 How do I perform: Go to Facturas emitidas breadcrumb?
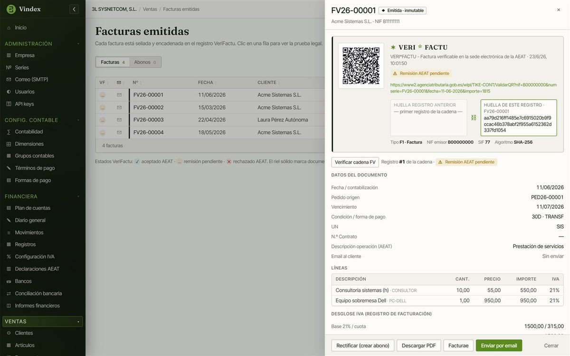[x=181, y=9]
